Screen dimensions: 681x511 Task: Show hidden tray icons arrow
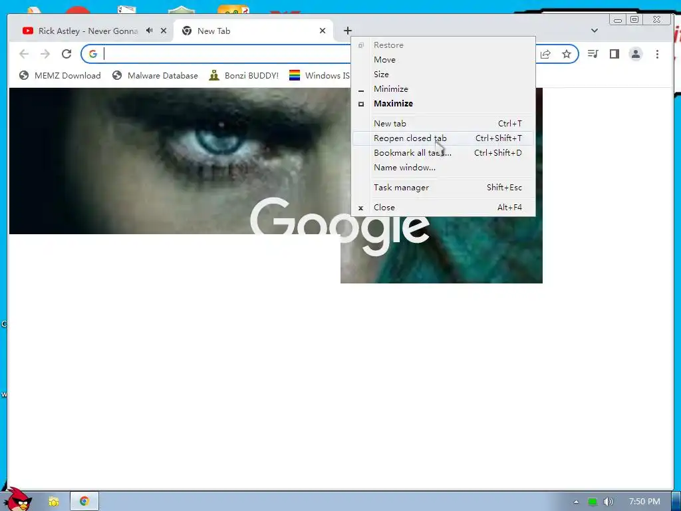(x=576, y=502)
